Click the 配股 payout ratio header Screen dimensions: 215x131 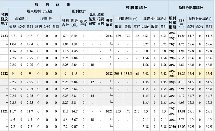click(200, 27)
